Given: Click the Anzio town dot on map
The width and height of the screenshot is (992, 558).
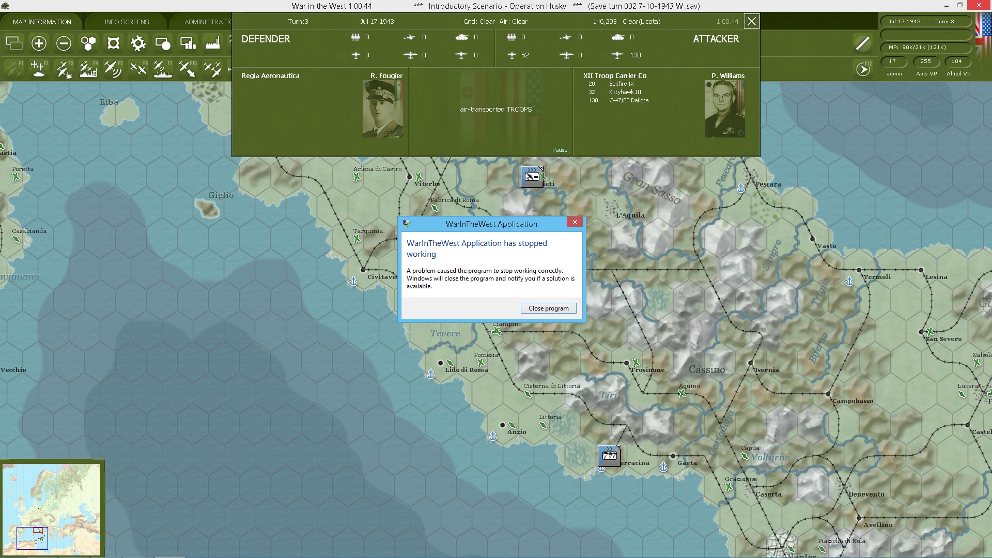Looking at the screenshot, I should tap(502, 425).
